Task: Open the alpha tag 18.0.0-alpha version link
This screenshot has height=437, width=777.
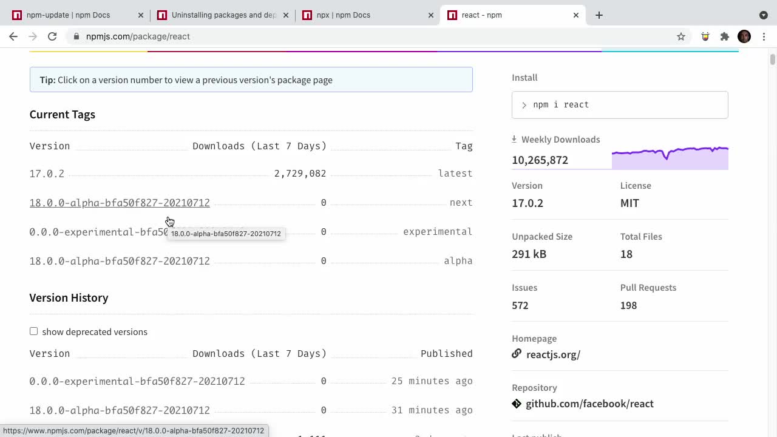Action: coord(120,261)
